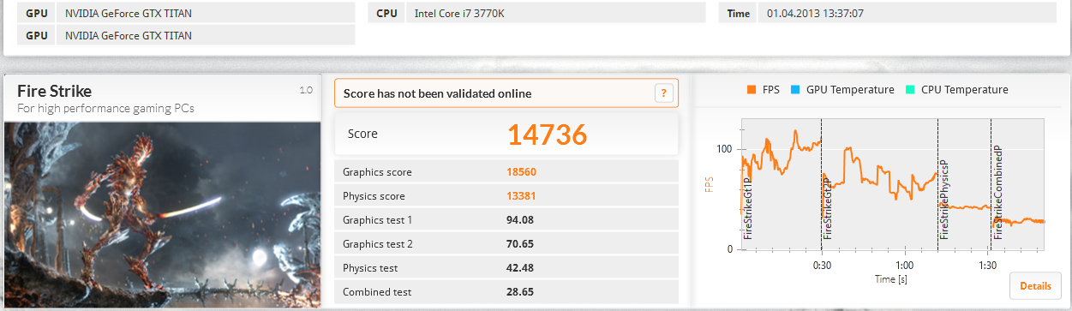
Task: Select the FireStrikeCombinedP chart marker
Action: tap(997, 193)
